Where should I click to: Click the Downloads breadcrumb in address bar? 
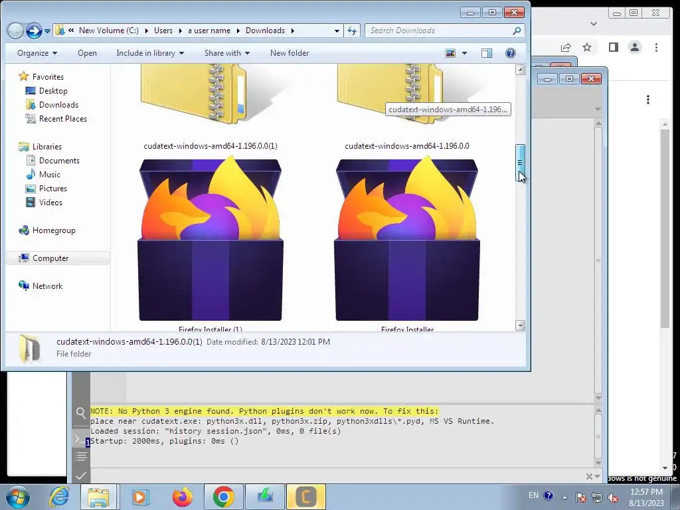coord(265,31)
